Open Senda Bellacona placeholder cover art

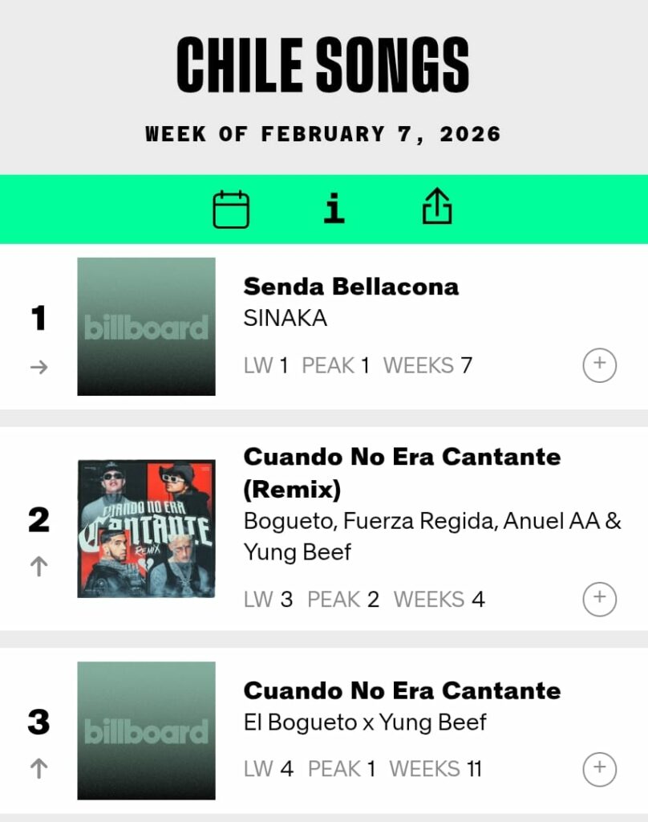146,327
